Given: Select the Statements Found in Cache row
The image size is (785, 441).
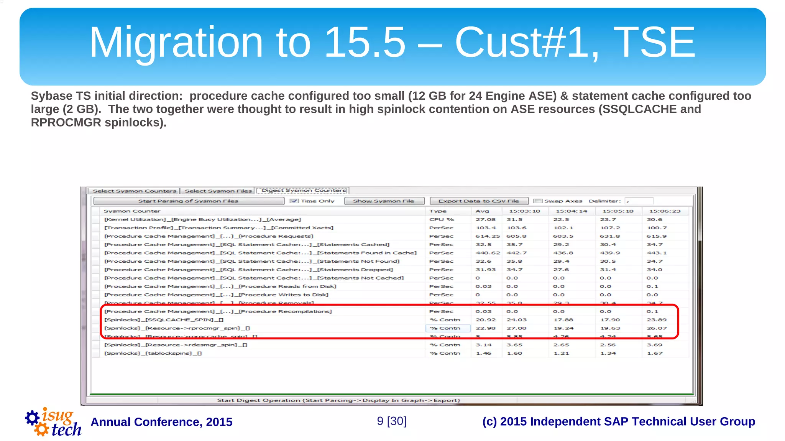Looking at the screenshot, I should [390, 253].
